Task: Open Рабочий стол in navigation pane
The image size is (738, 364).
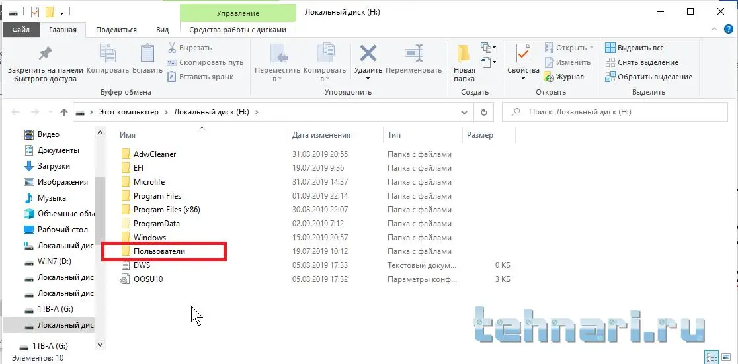Action: pos(63,230)
